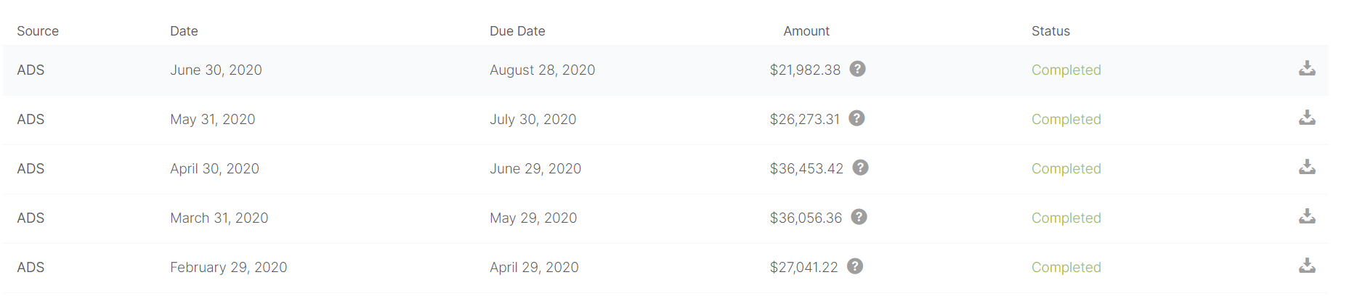This screenshot has width=1349, height=296.
Task: Open help icon beside $26,273.31 amount
Action: 856,118
